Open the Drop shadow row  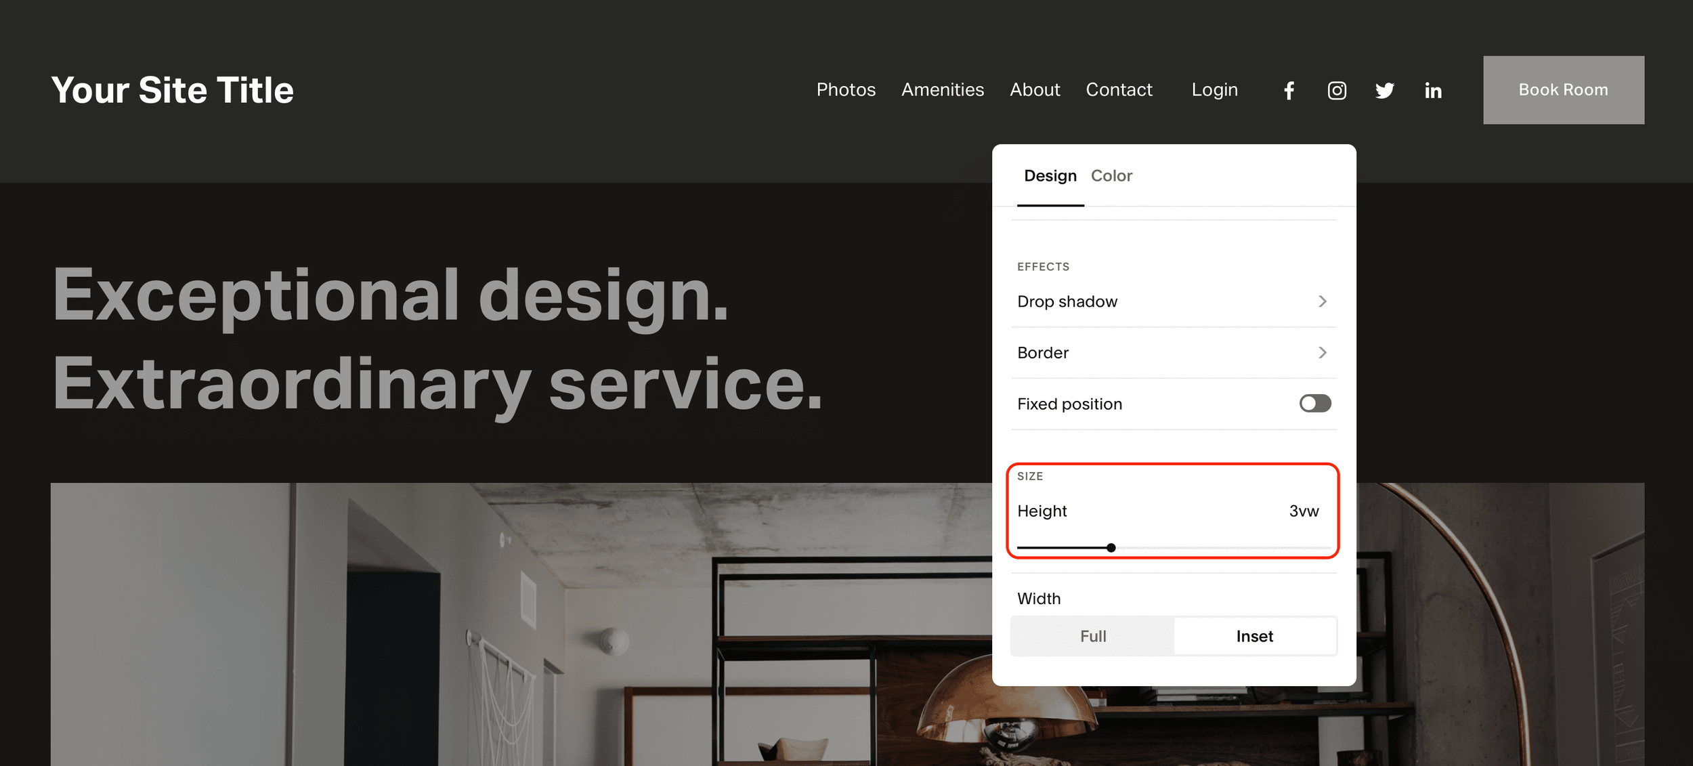(1067, 301)
